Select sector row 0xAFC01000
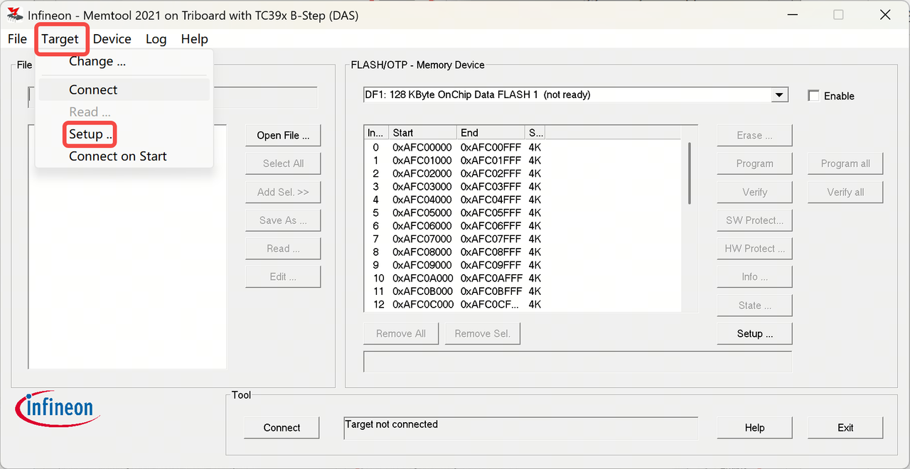 [x=523, y=161]
